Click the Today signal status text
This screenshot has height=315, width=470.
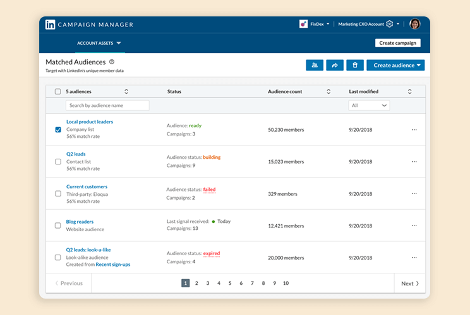224,222
